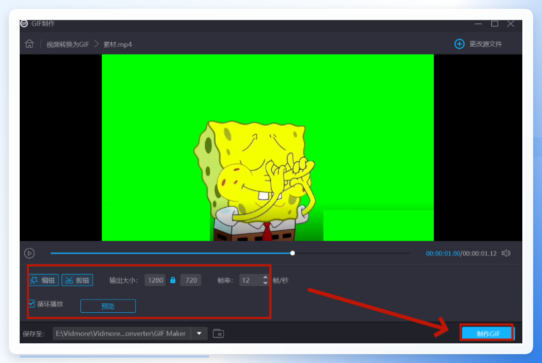Minimize the GIF制作 window

click(478, 24)
